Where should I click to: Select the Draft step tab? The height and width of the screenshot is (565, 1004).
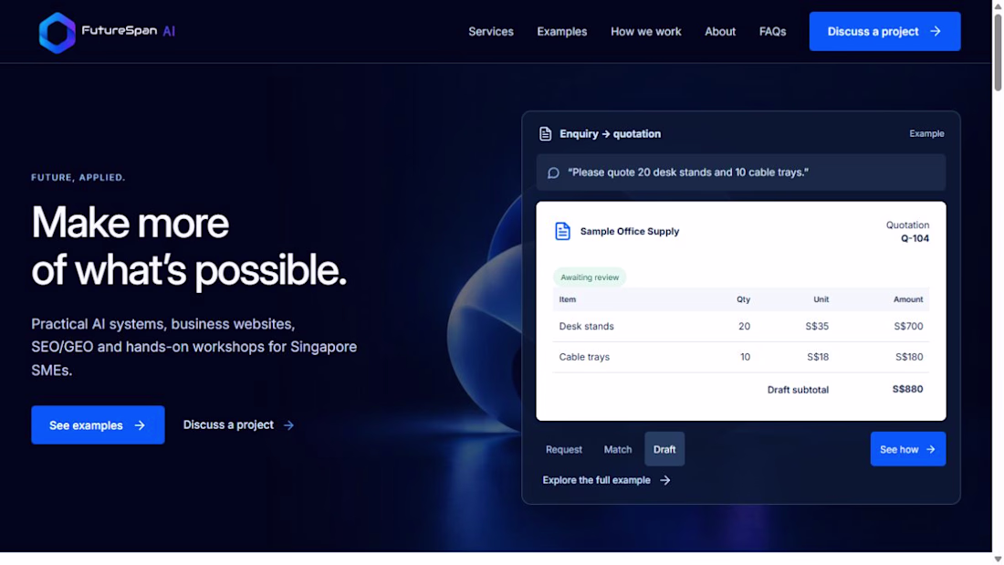pyautogui.click(x=664, y=450)
